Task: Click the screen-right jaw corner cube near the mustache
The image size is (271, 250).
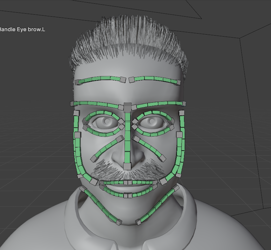Action: click(163, 181)
